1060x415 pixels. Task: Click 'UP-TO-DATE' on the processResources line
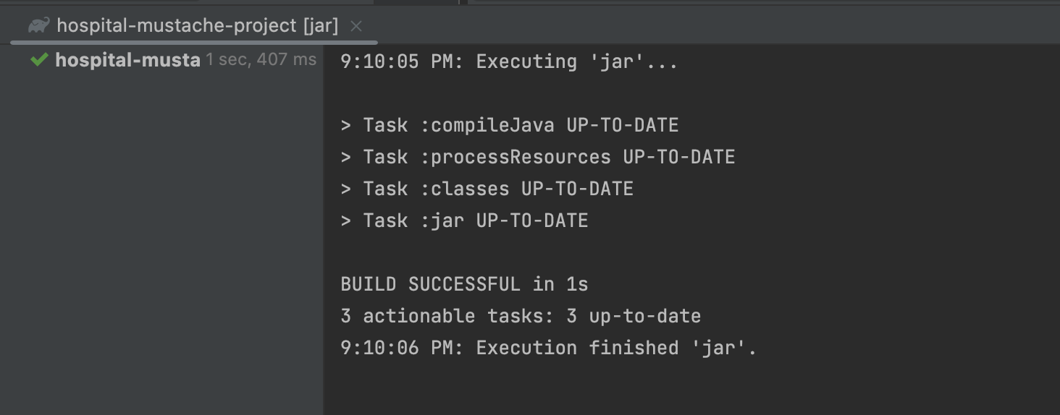tap(679, 158)
